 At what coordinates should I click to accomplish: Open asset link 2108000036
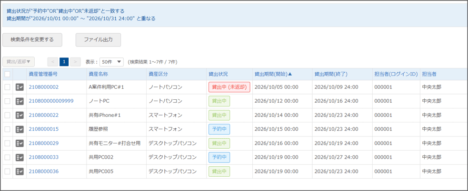pos(44,172)
